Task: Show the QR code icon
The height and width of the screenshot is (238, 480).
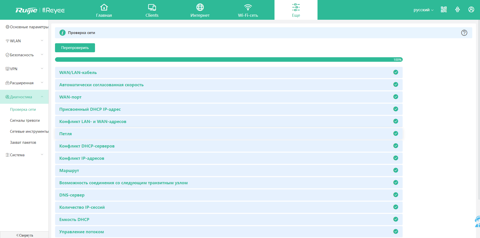Action: click(444, 9)
